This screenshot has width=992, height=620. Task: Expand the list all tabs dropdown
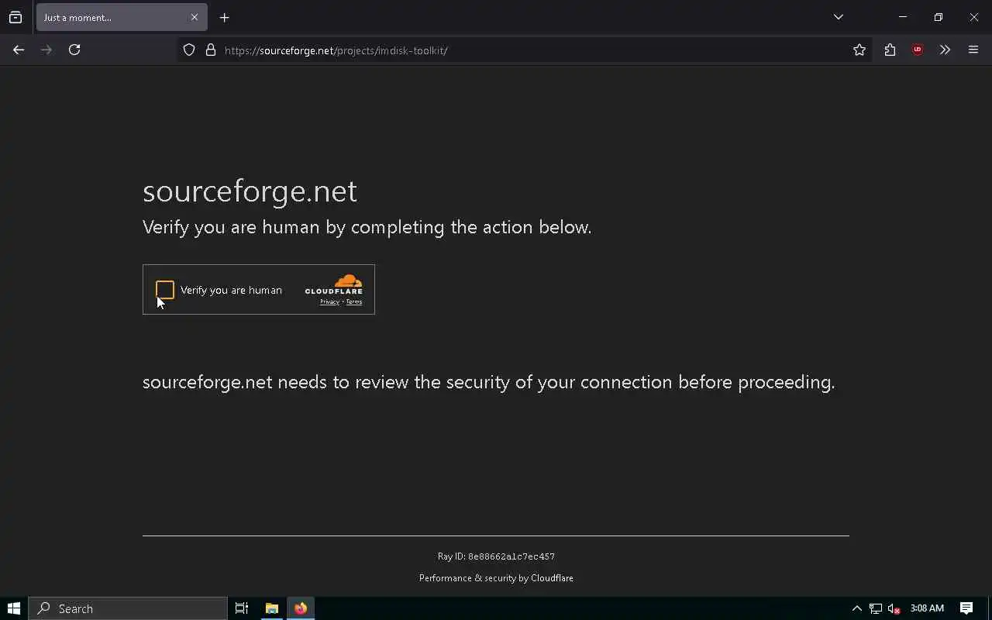[839, 17]
